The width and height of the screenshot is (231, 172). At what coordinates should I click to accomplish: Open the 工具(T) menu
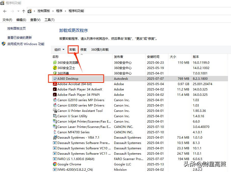coord(49,20)
